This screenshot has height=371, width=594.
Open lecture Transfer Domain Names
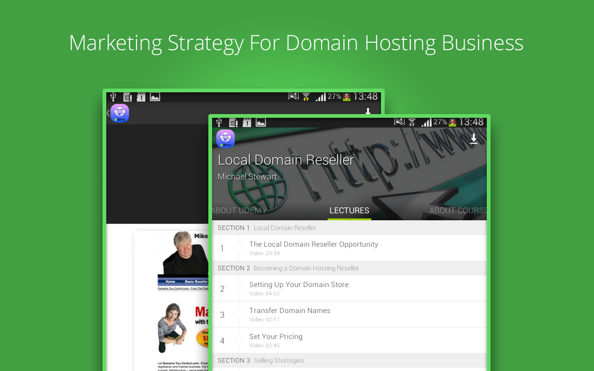click(x=349, y=314)
